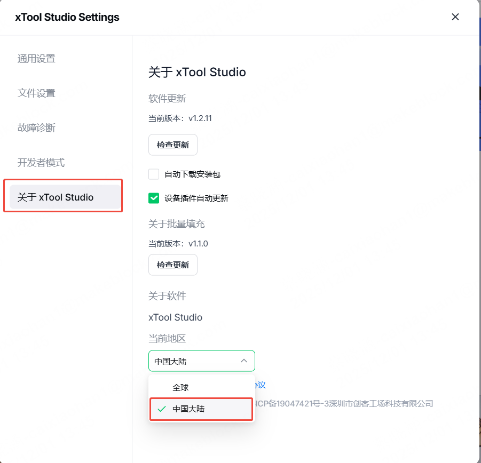Click the chevron arrow in the region dropdown

click(244, 361)
